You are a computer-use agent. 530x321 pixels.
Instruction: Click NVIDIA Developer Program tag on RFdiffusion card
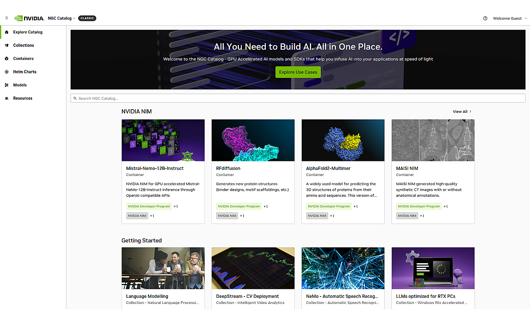tap(239, 207)
